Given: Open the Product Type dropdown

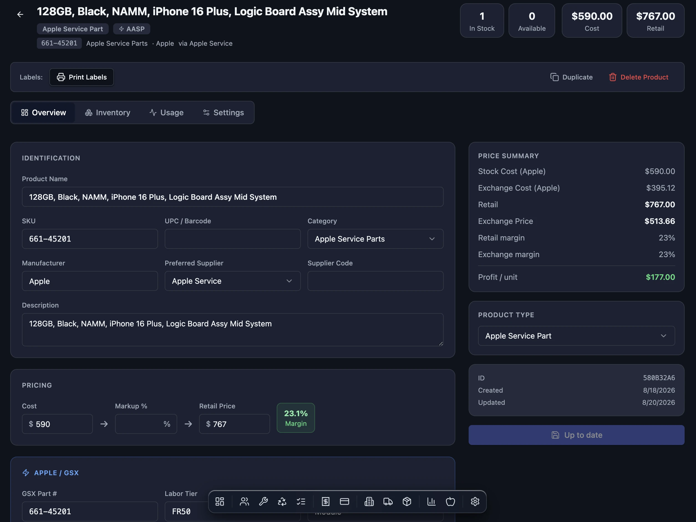Looking at the screenshot, I should pos(576,336).
